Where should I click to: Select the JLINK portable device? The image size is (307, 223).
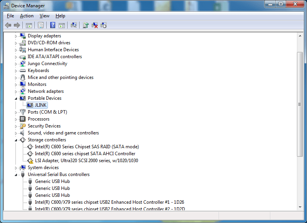pos(41,105)
